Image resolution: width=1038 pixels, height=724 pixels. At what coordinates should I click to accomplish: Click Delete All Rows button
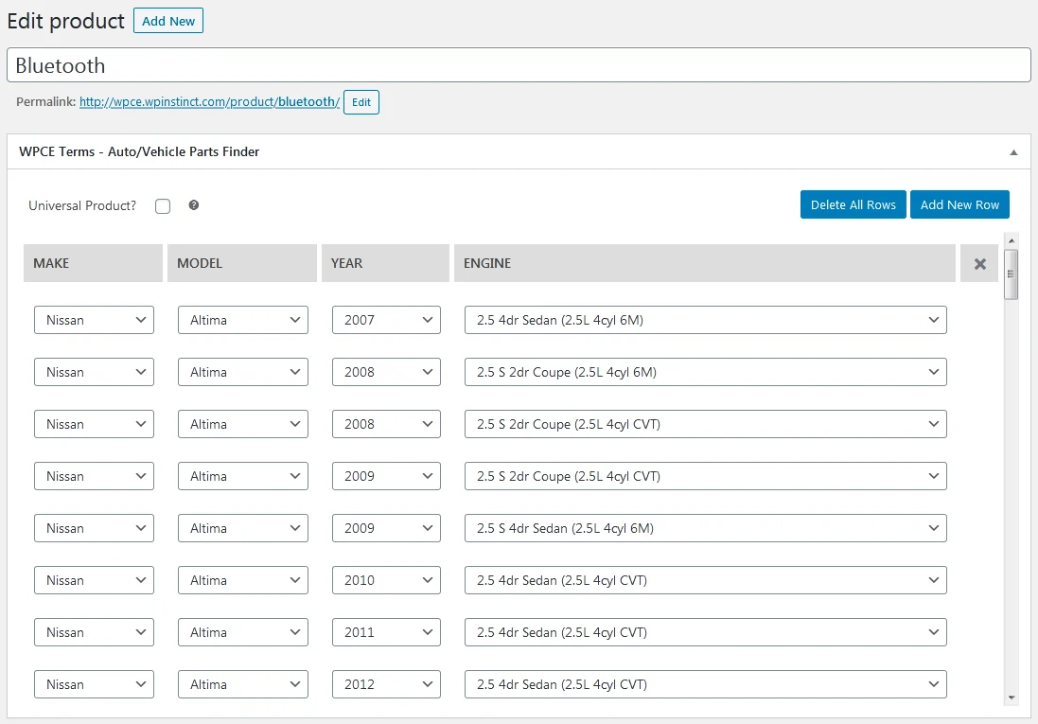point(853,204)
